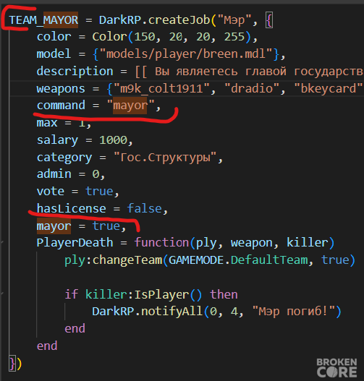Click the 'weapons' key

[x=61, y=89]
